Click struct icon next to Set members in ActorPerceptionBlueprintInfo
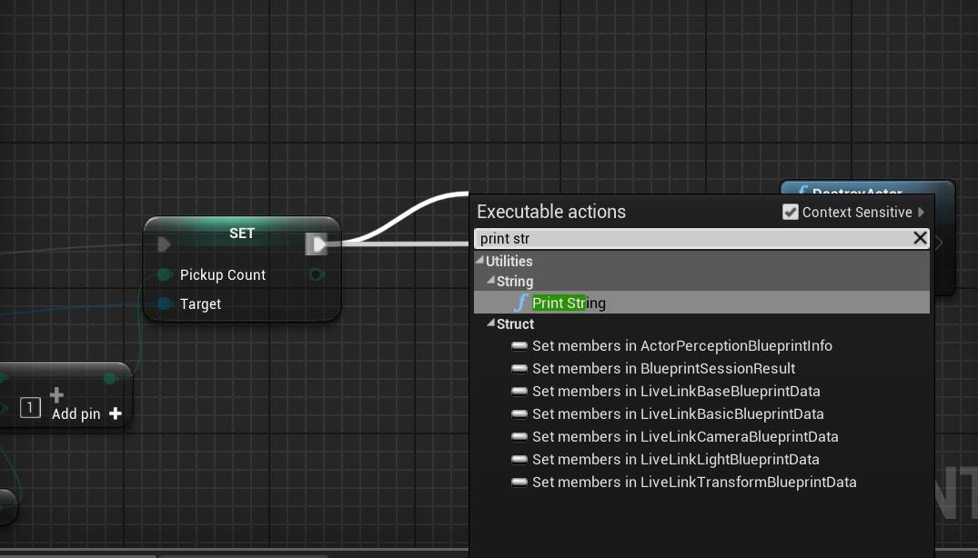This screenshot has width=978, height=558. point(519,346)
